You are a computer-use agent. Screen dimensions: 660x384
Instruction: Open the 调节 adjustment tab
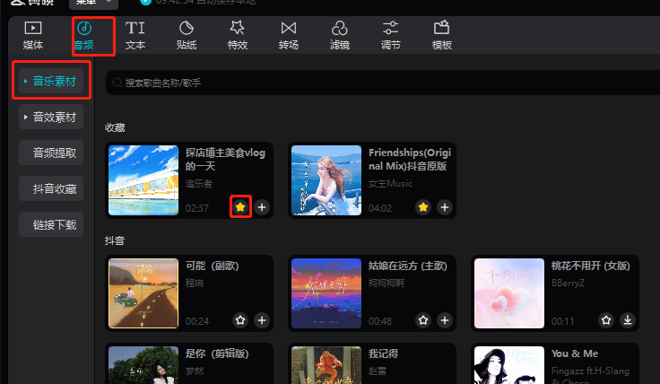pos(391,35)
